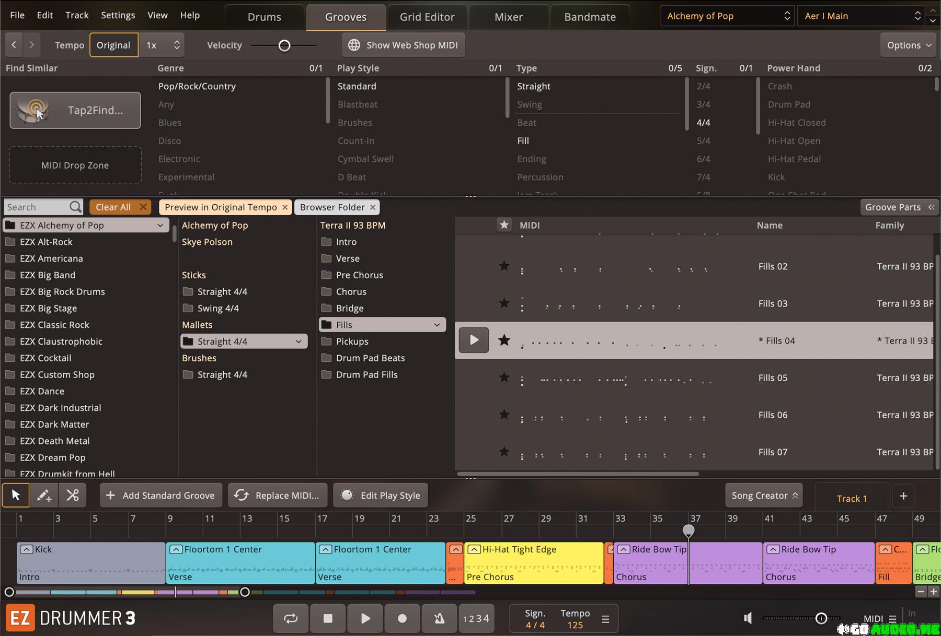Click the MIDI Drop Zone area
Screen dimensions: 941x636
(75, 165)
